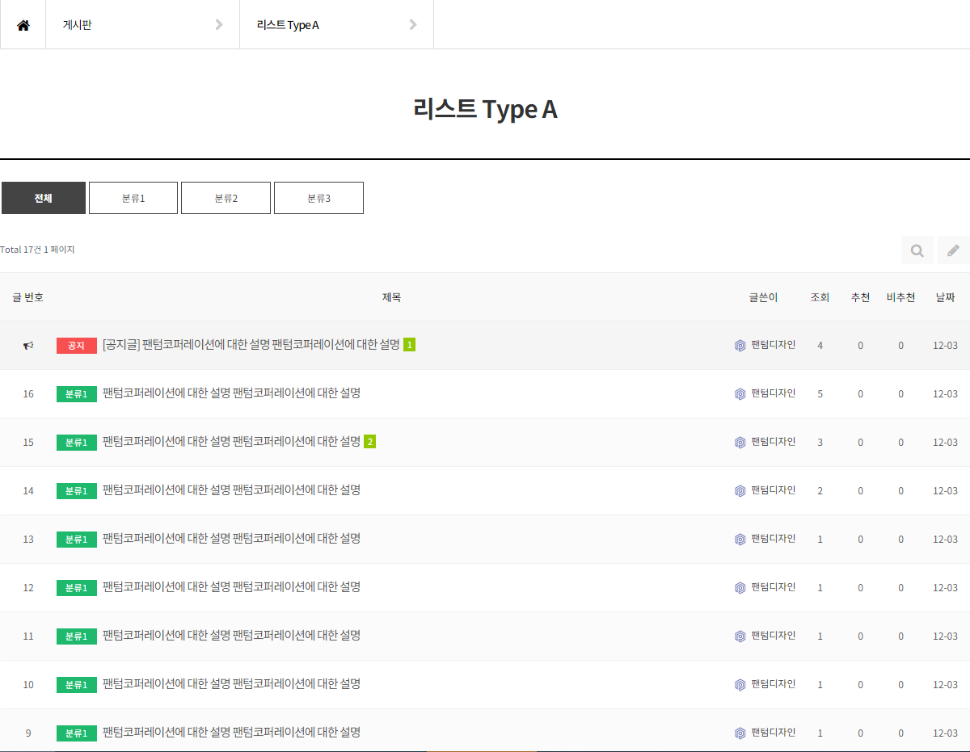The image size is (970, 752).
Task: Click the 조회 column header
Action: (820, 297)
